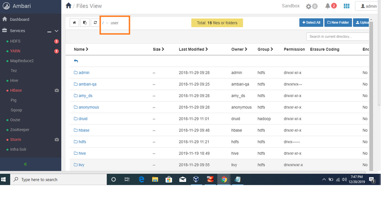Viewport: 384px width, 216px height.
Task: Open Cortana circle icon in taskbar
Action: pyautogui.click(x=113, y=179)
